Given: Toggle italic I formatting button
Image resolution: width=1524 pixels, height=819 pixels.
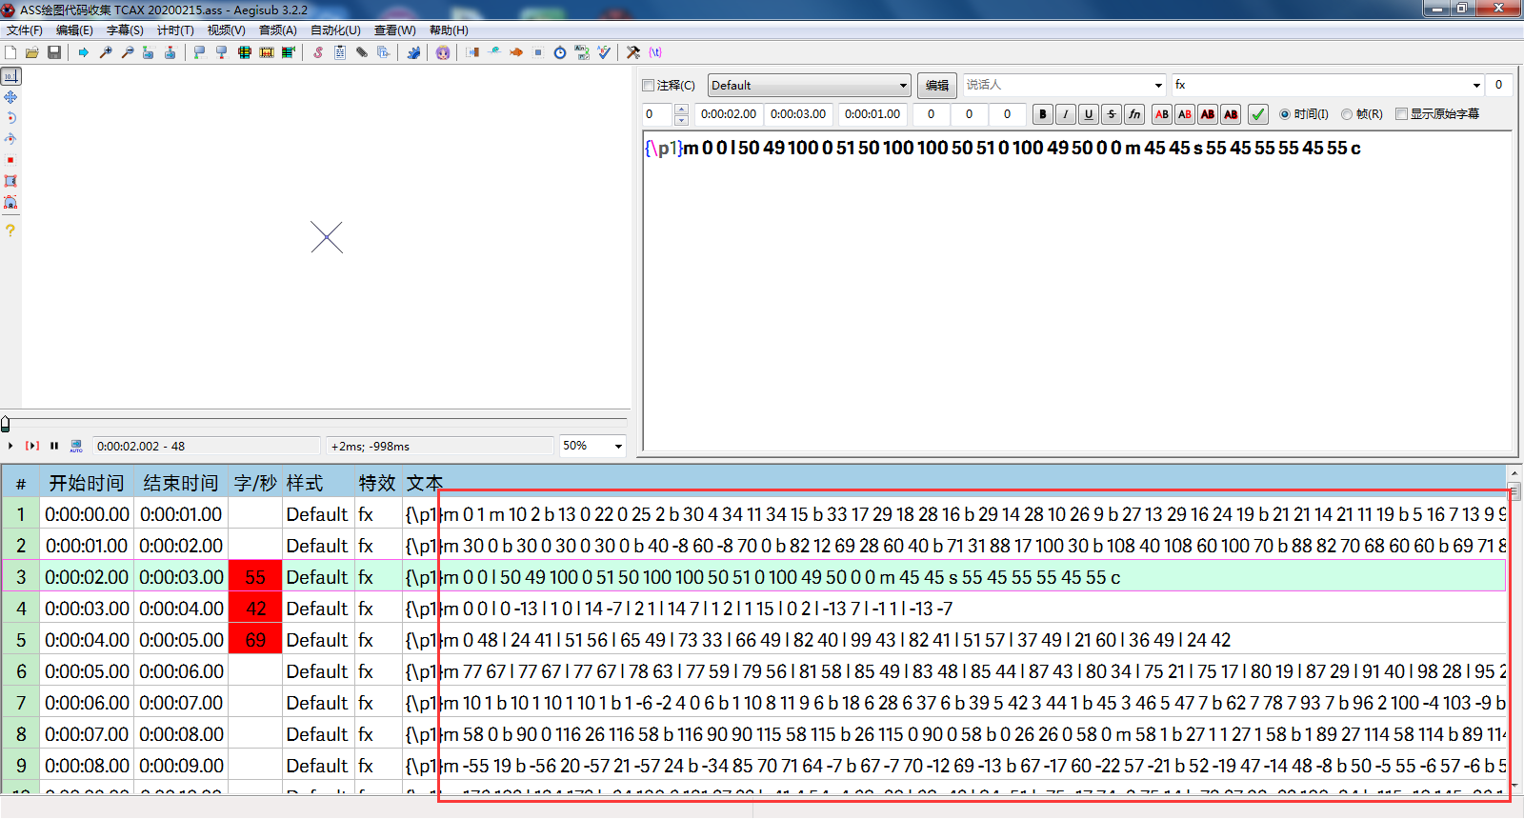Looking at the screenshot, I should pyautogui.click(x=1066, y=114).
